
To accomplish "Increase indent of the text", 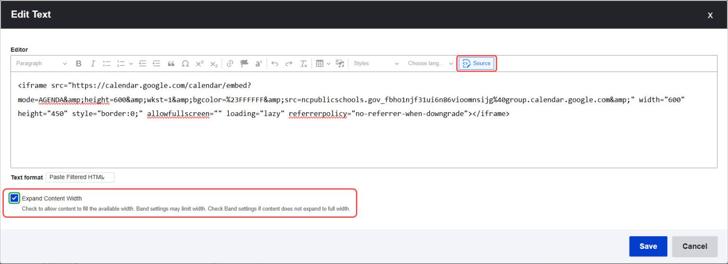I will coord(156,64).
